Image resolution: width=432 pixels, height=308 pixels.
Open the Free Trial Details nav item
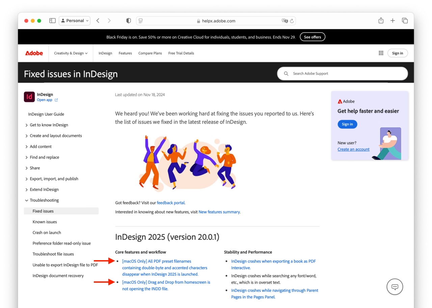click(181, 53)
